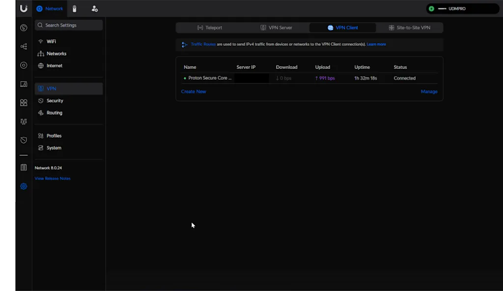This screenshot has width=503, height=291.
Task: Click the Manage link
Action: tap(429, 91)
